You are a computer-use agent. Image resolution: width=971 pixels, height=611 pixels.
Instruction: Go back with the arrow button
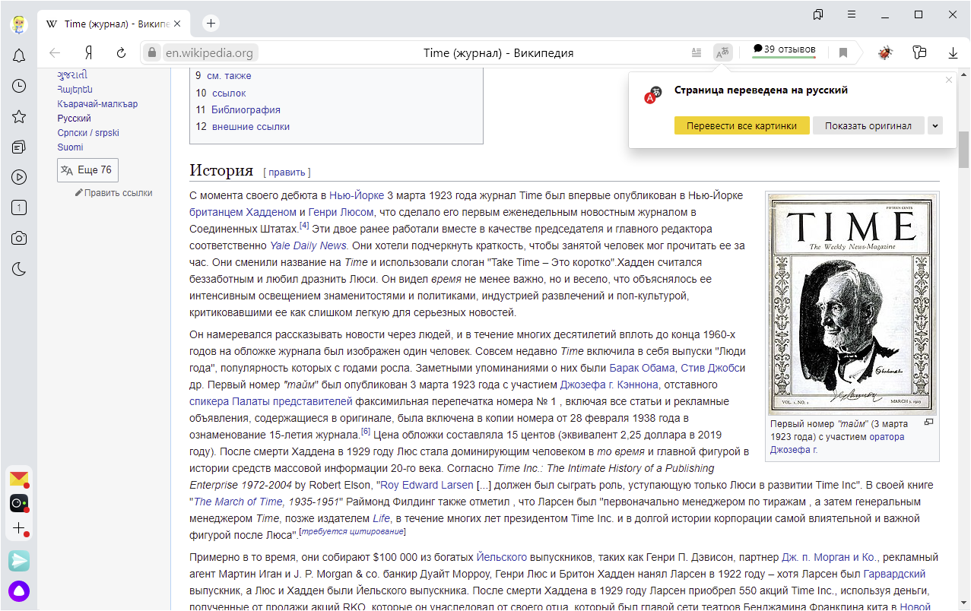55,53
